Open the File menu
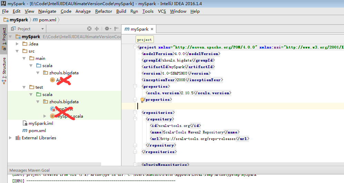Image resolution: width=344 pixels, height=183 pixels. click(x=5, y=11)
